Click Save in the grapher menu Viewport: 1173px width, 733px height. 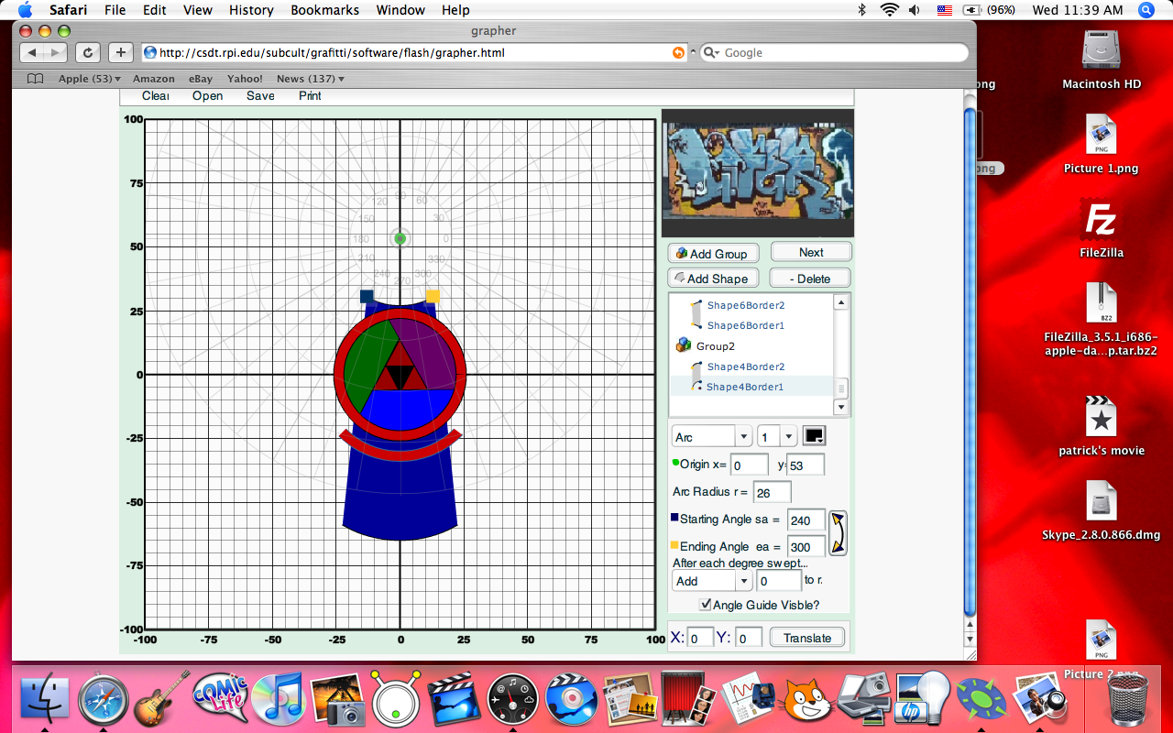260,95
